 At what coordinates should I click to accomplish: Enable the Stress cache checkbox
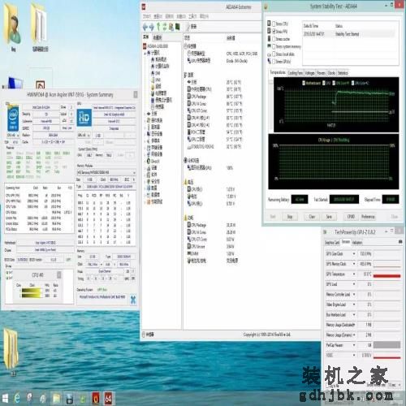tap(274, 39)
